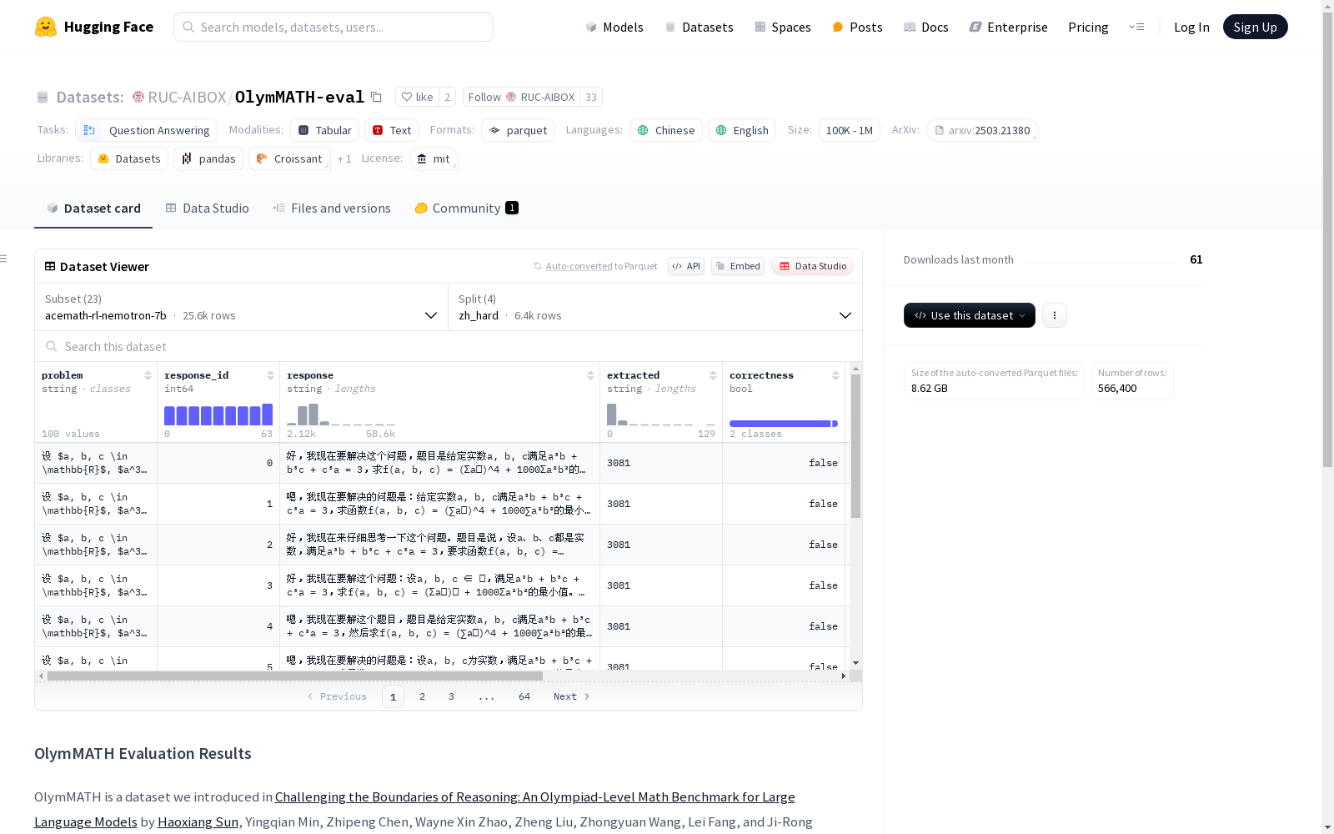Open the Auto-converted to Parquet link
This screenshot has height=834, width=1334.
(x=595, y=266)
